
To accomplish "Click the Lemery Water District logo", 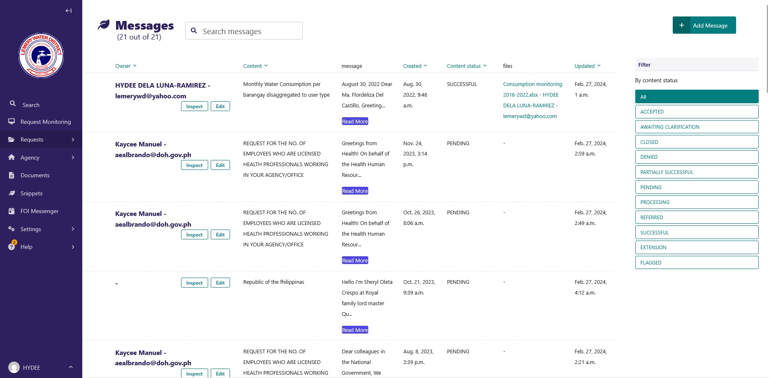I will (41, 56).
